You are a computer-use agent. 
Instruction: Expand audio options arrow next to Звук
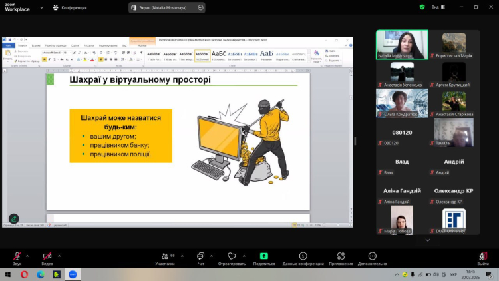click(x=28, y=255)
